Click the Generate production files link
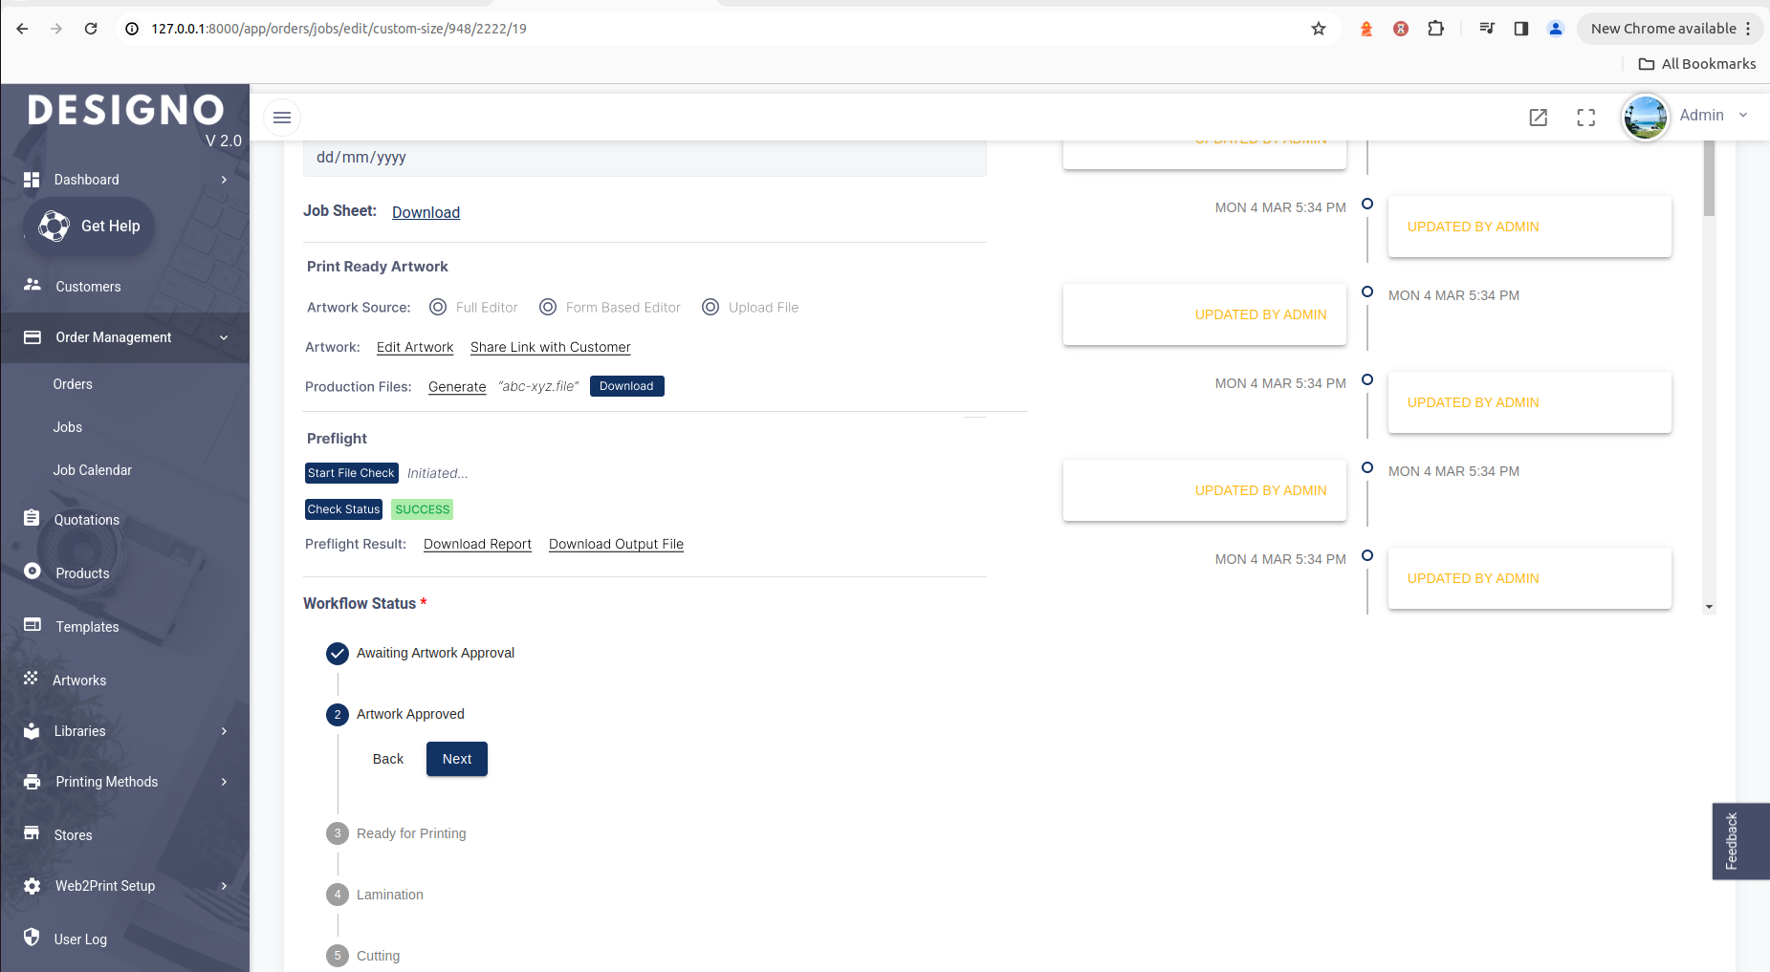 (457, 387)
